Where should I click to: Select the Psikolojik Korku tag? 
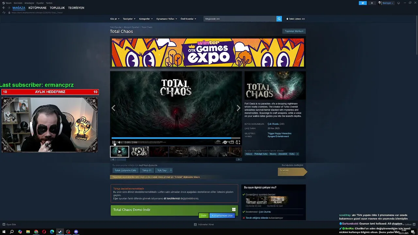261,154
